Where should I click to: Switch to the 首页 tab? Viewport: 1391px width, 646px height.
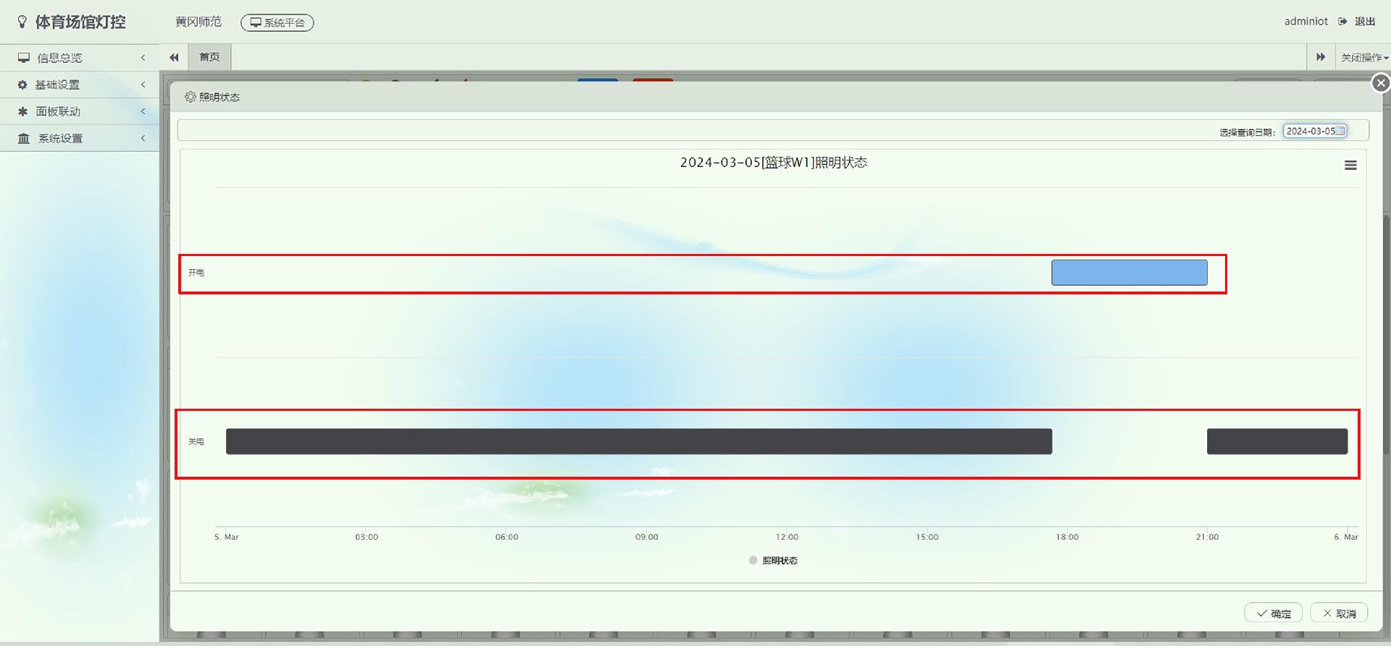[x=209, y=57]
